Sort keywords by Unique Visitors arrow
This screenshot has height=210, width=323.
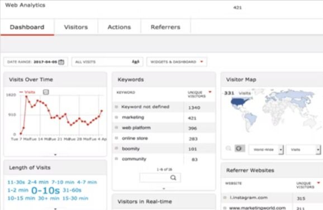[x=210, y=92]
